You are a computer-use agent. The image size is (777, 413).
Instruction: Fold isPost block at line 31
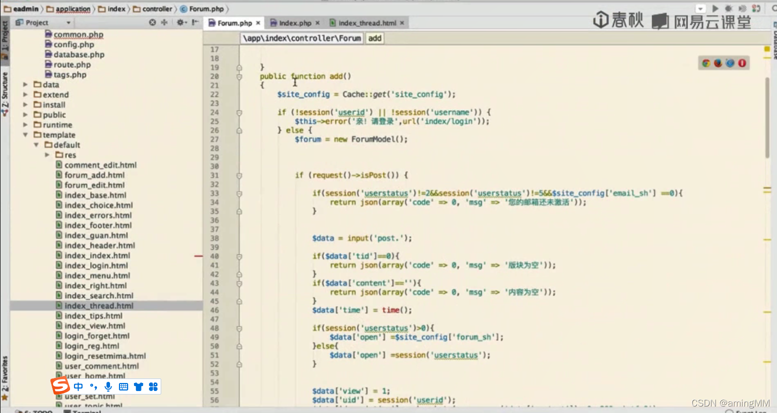(x=239, y=175)
